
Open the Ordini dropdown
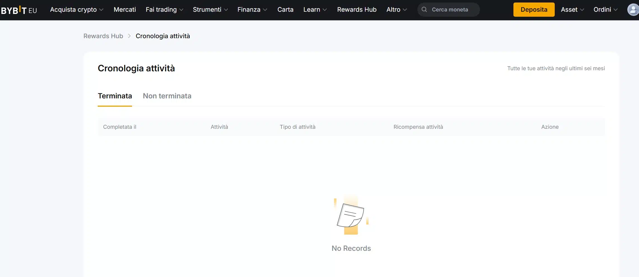coord(605,9)
